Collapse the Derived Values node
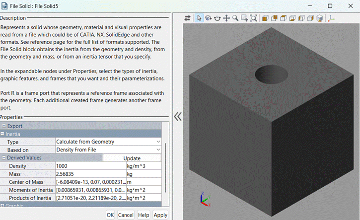This screenshot has height=220, width=360. (x=3, y=158)
